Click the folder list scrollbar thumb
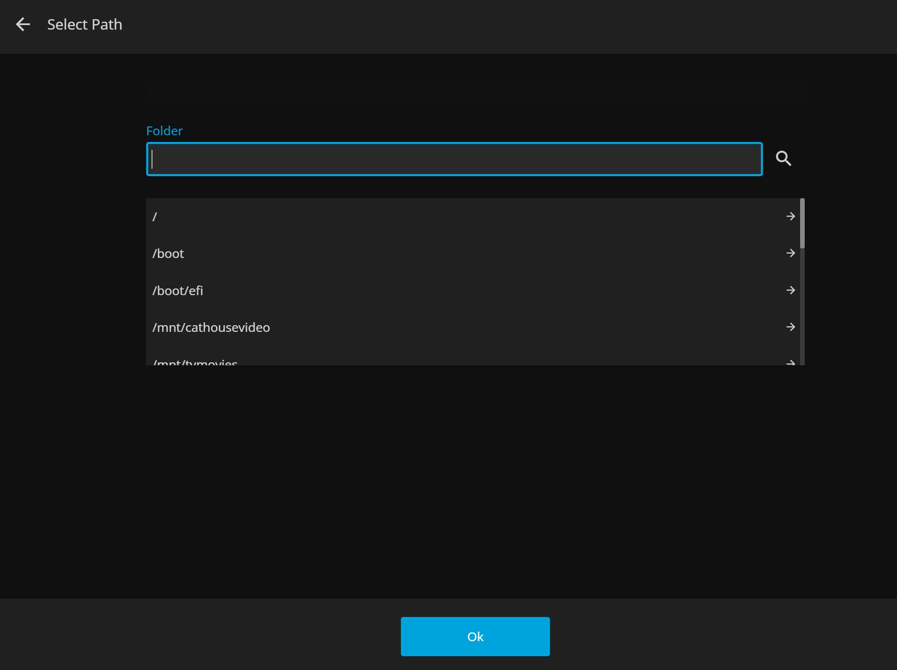This screenshot has height=670, width=897. tap(802, 223)
